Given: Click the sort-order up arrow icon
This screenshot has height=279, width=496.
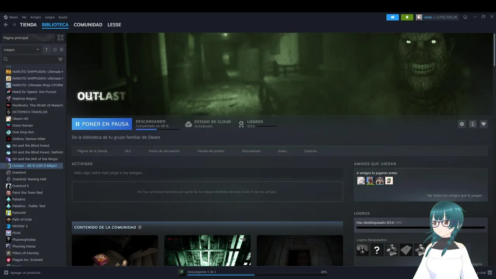Looking at the screenshot, I should pyautogui.click(x=46, y=50).
